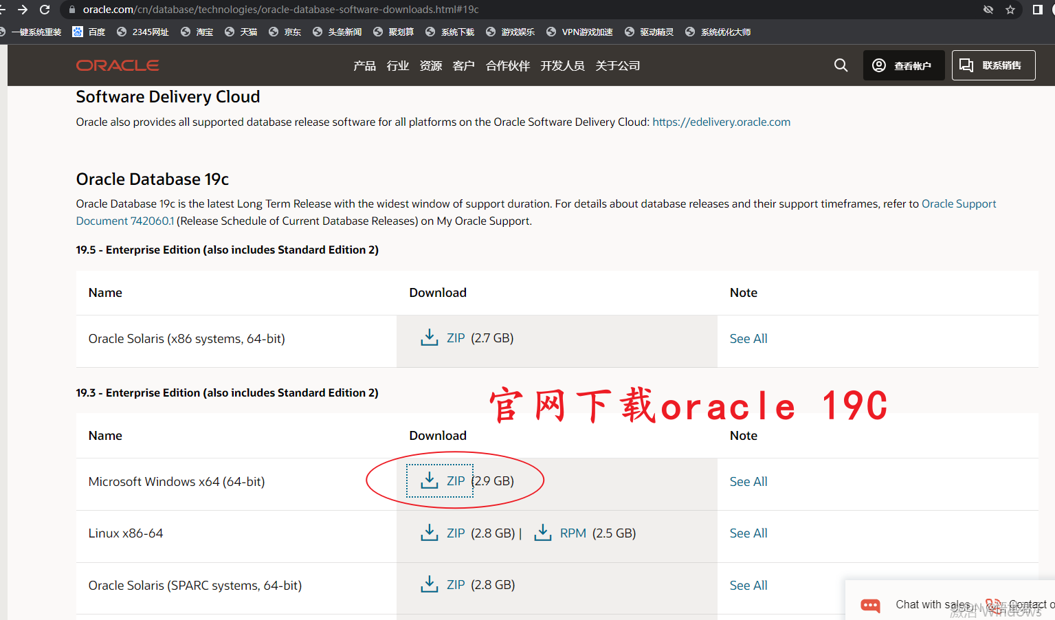Screen dimensions: 1055x620
Task: Click the search magnifier icon
Action: [841, 65]
